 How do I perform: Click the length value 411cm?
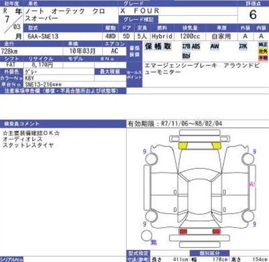(x=181, y=259)
